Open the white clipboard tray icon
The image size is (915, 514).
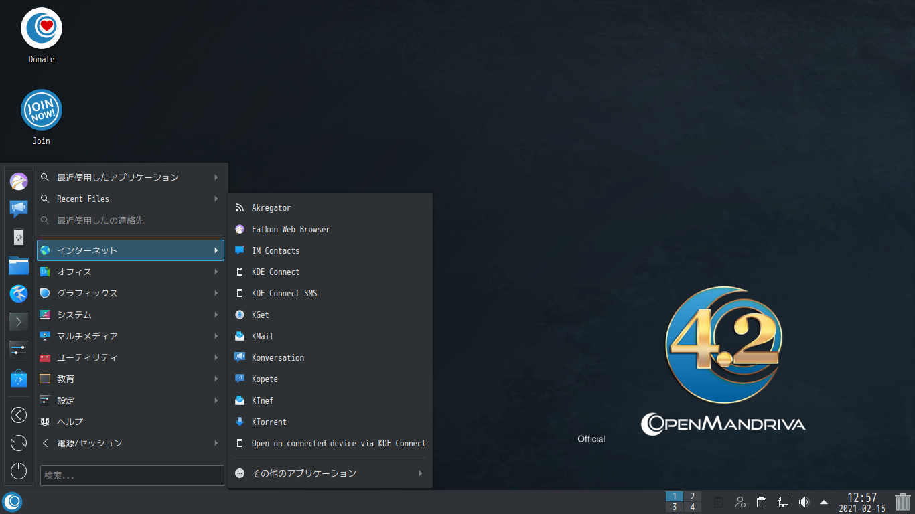coord(762,502)
